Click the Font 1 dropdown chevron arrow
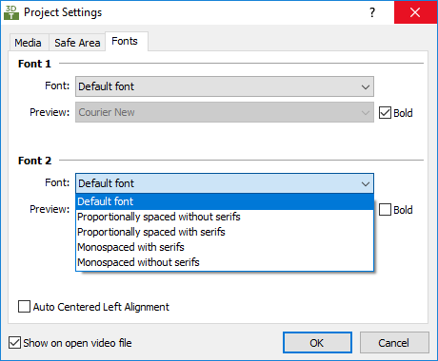438x361 pixels. [366, 86]
